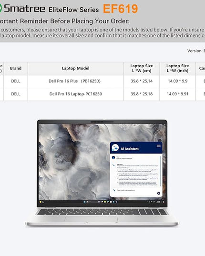Viewport: 205px width, 256px height.
Task: Click the orange EF619 model number
Action: (x=121, y=9)
